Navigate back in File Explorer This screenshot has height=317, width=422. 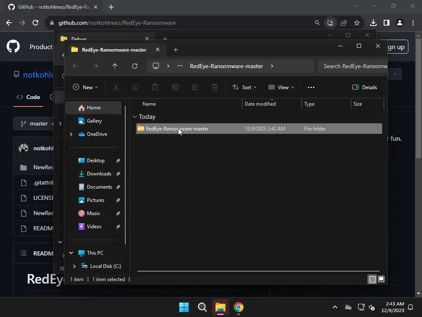point(75,66)
